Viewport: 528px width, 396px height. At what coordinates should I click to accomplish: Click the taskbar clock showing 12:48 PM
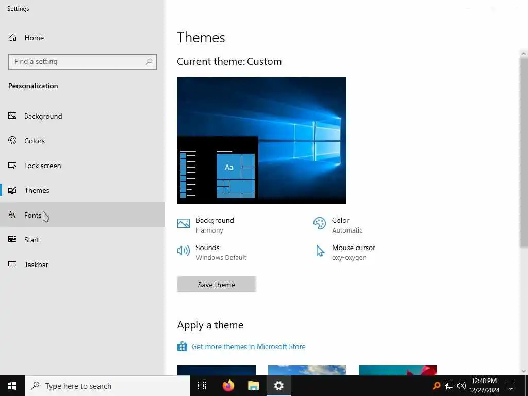tap(484, 386)
